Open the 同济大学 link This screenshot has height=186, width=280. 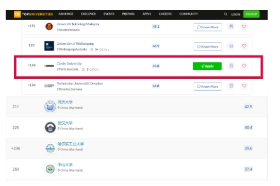(65, 102)
